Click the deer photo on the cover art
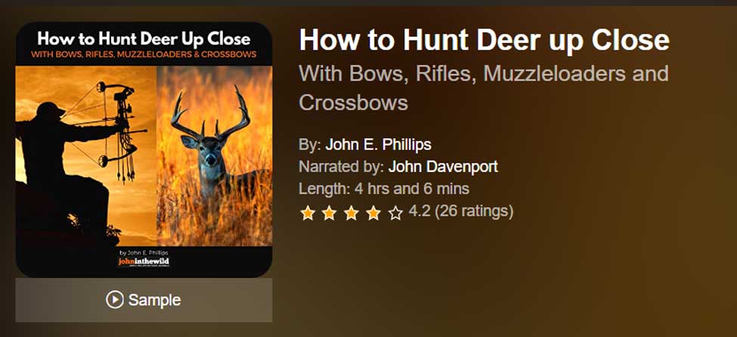Viewport: 737px width, 337px height. coord(215,156)
